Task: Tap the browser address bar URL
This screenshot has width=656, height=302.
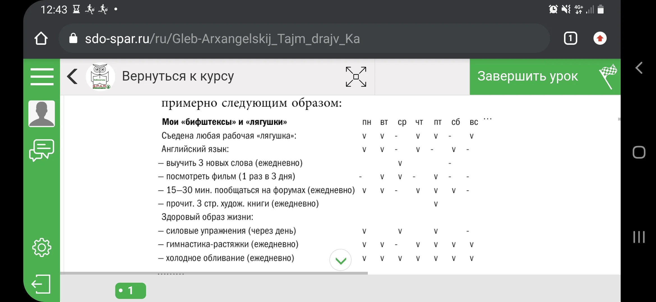Action: point(222,38)
